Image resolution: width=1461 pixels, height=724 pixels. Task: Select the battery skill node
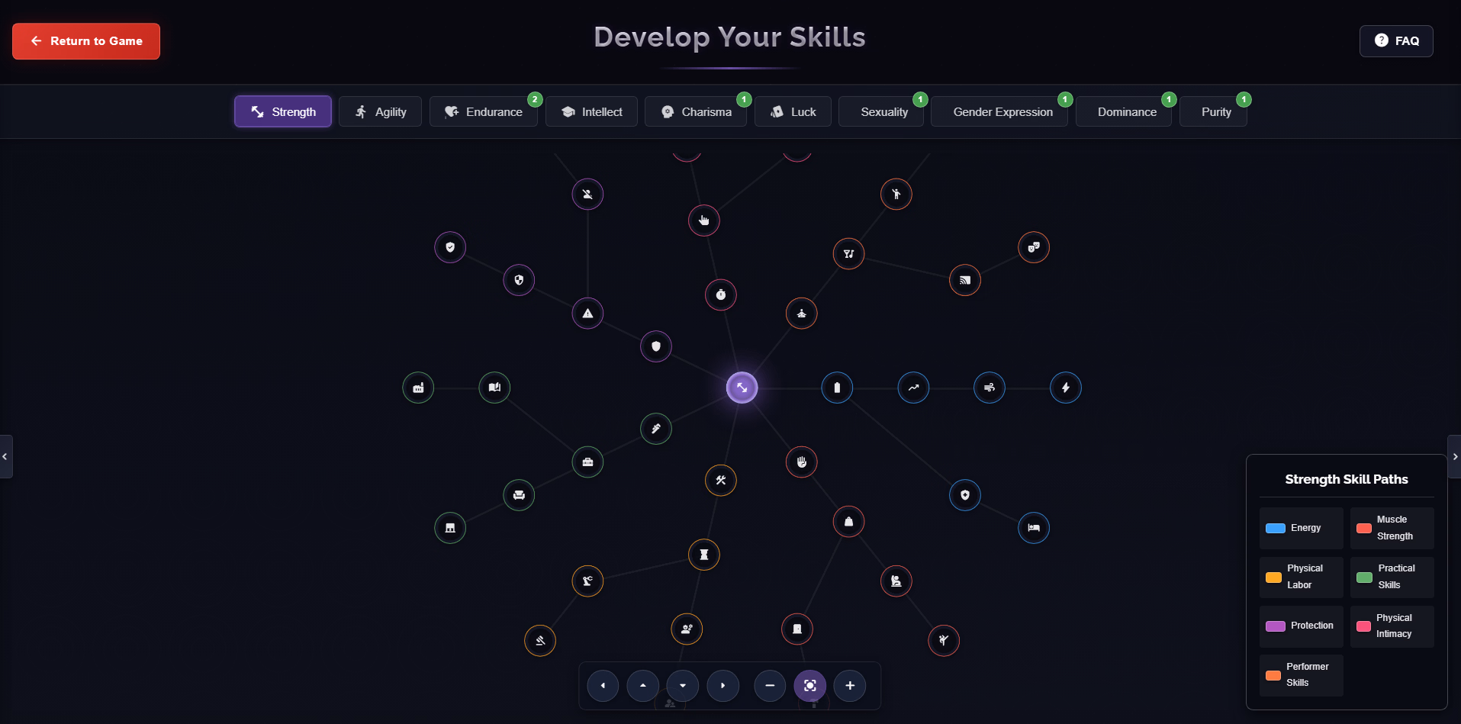click(x=837, y=388)
